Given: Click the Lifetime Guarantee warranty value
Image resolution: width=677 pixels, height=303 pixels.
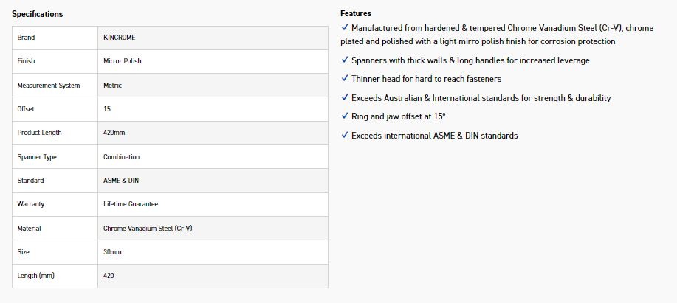Looking at the screenshot, I should click(131, 204).
